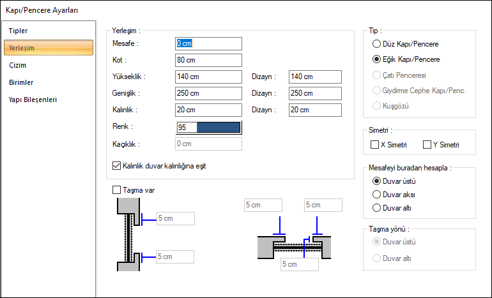
Task: Enable the Taşma var checkbox
Action: [116, 190]
